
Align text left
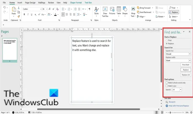[x=63, y=15]
